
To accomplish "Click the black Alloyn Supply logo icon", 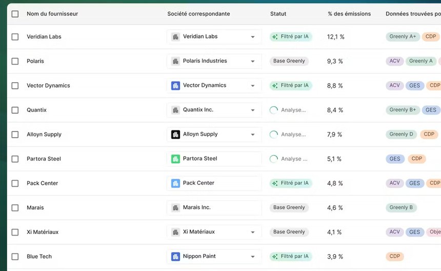I will point(175,134).
